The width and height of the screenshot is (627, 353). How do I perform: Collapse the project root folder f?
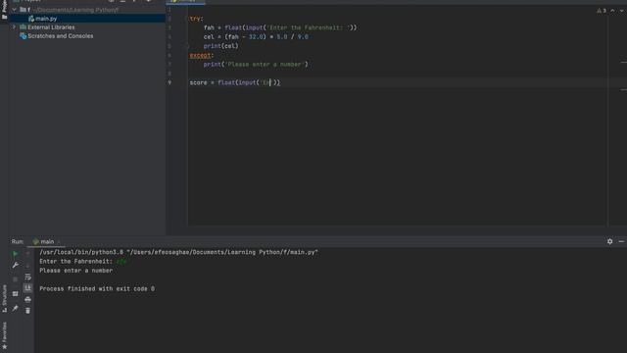click(x=14, y=10)
